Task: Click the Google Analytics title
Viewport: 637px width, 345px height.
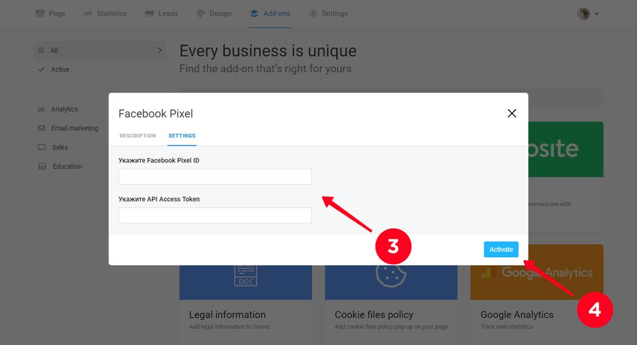Action: tap(517, 314)
